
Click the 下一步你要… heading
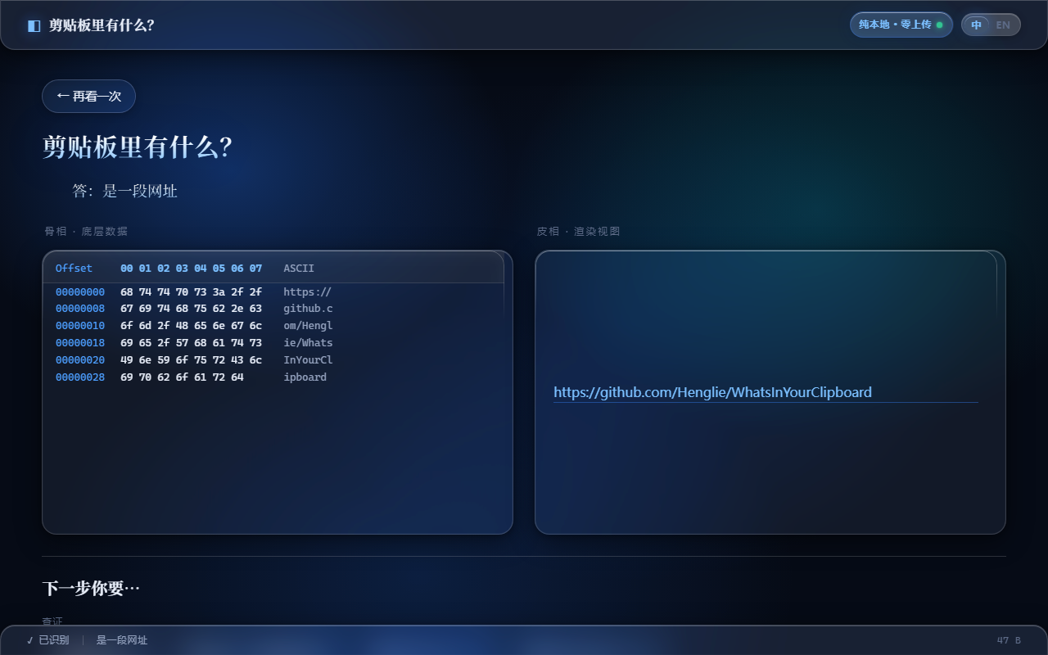pyautogui.click(x=91, y=589)
